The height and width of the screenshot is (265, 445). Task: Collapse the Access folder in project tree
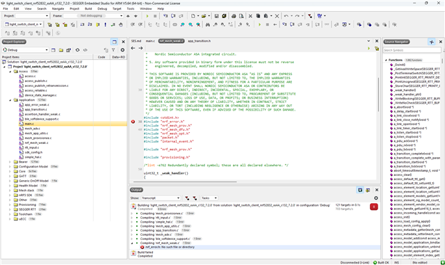10,72
